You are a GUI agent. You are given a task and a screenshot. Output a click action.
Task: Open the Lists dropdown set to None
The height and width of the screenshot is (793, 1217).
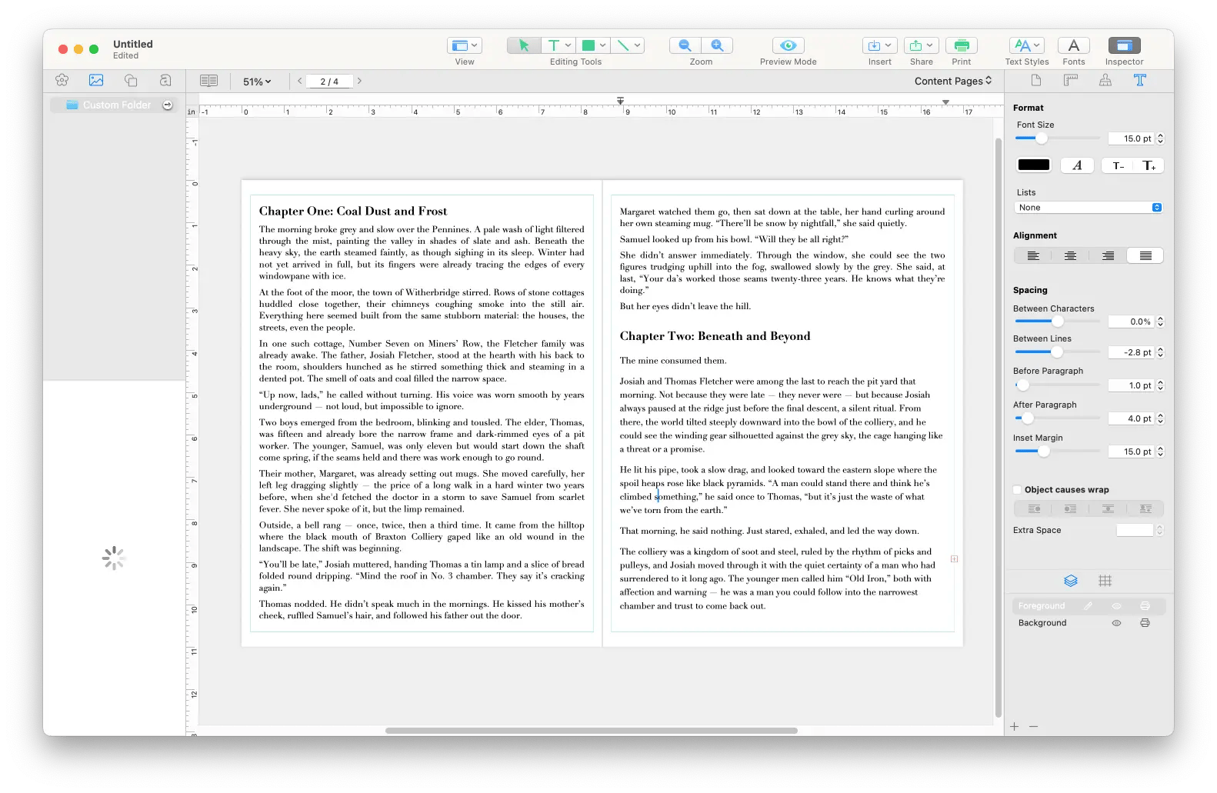[x=1088, y=208]
